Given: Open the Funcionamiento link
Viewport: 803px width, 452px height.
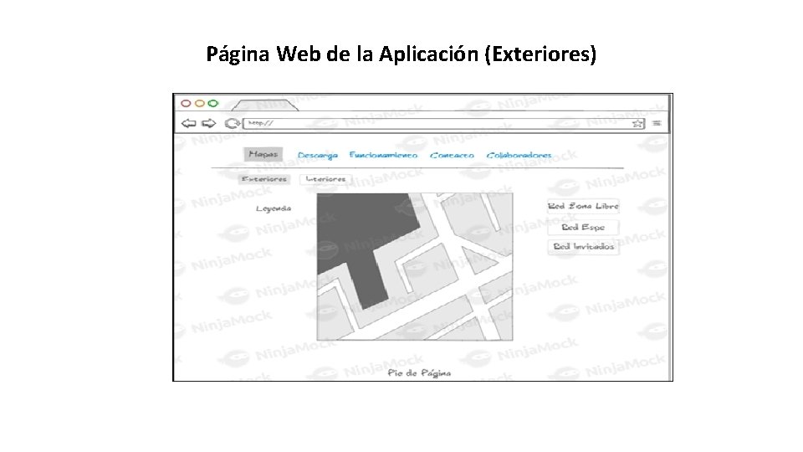Looking at the screenshot, I should click(x=383, y=155).
